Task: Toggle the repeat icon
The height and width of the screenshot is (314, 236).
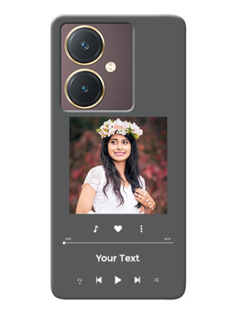Action: 80,281
